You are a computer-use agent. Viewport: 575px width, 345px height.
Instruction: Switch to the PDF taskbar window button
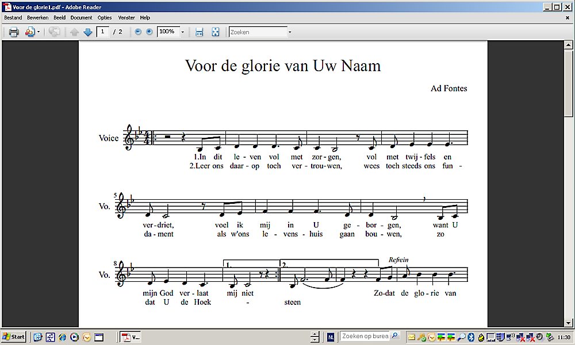(131, 337)
